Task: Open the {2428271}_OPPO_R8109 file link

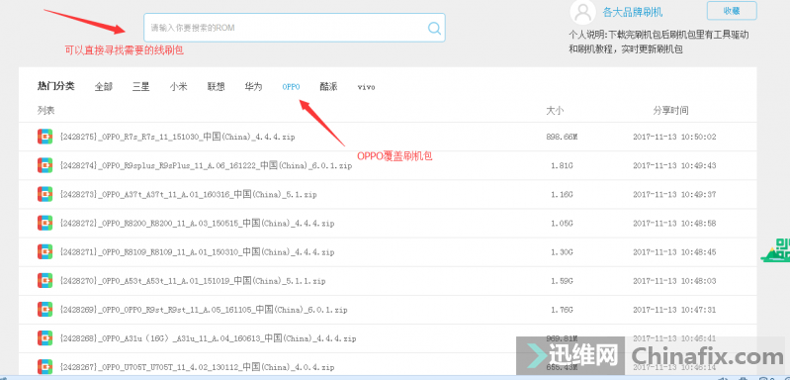Action: 197,251
